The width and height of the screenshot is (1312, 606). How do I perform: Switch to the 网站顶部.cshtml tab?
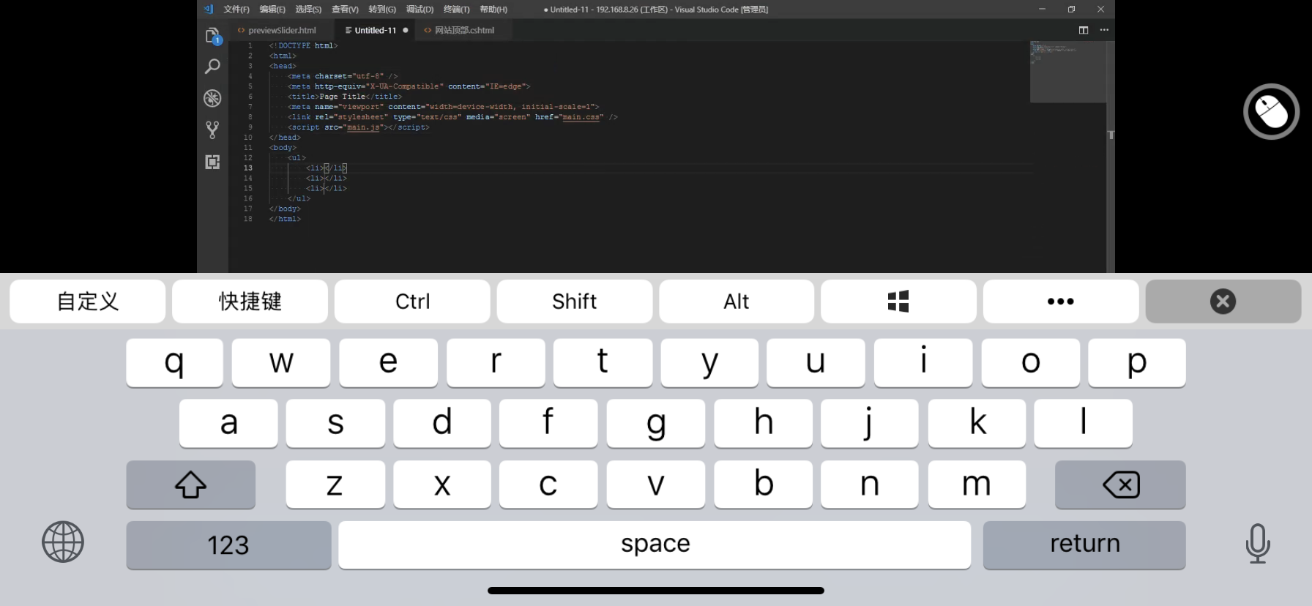click(464, 30)
